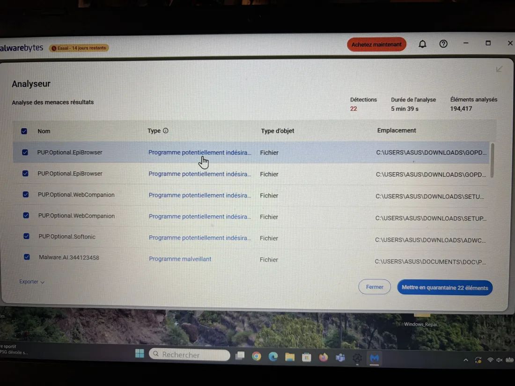Collapse the scan results panel with the corner arrow
Image resolution: width=515 pixels, height=386 pixels.
[499, 69]
